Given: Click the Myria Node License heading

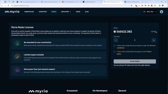Looking at the screenshot, I should tap(22, 27).
